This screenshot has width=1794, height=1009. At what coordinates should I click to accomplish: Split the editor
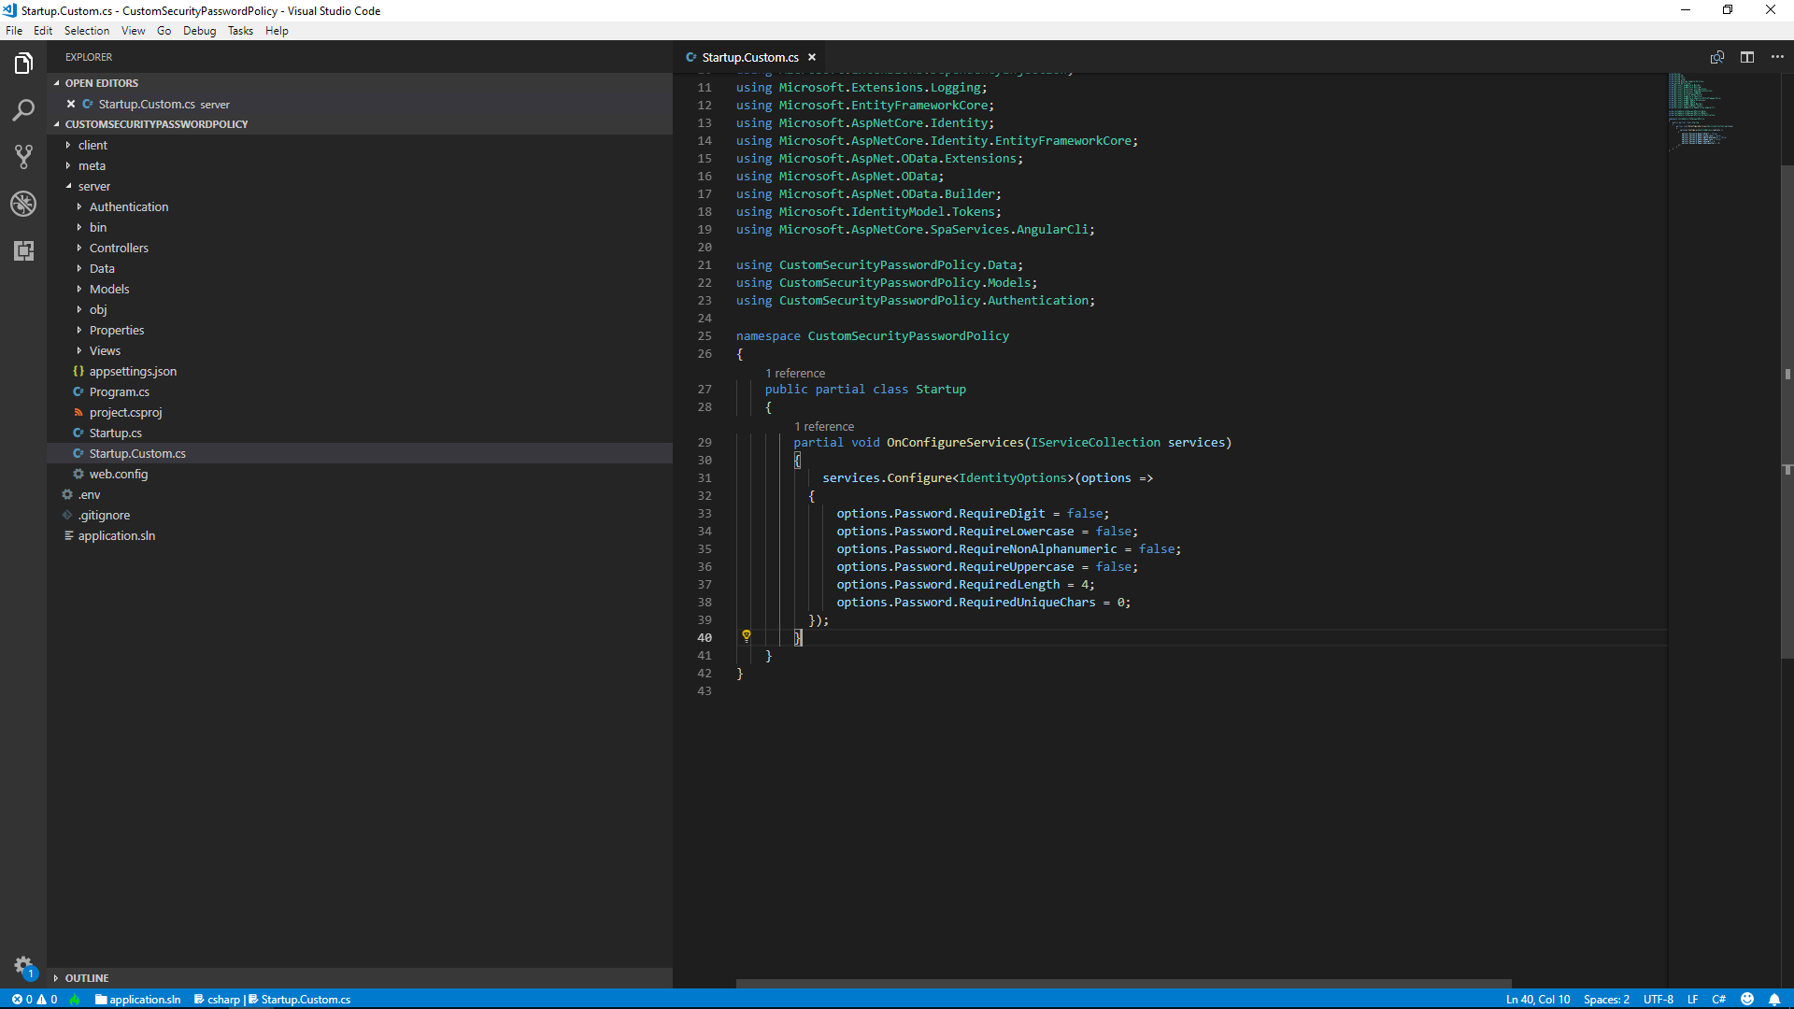coord(1747,57)
